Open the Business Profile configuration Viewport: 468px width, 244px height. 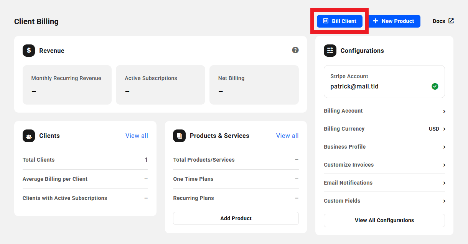[x=384, y=147]
